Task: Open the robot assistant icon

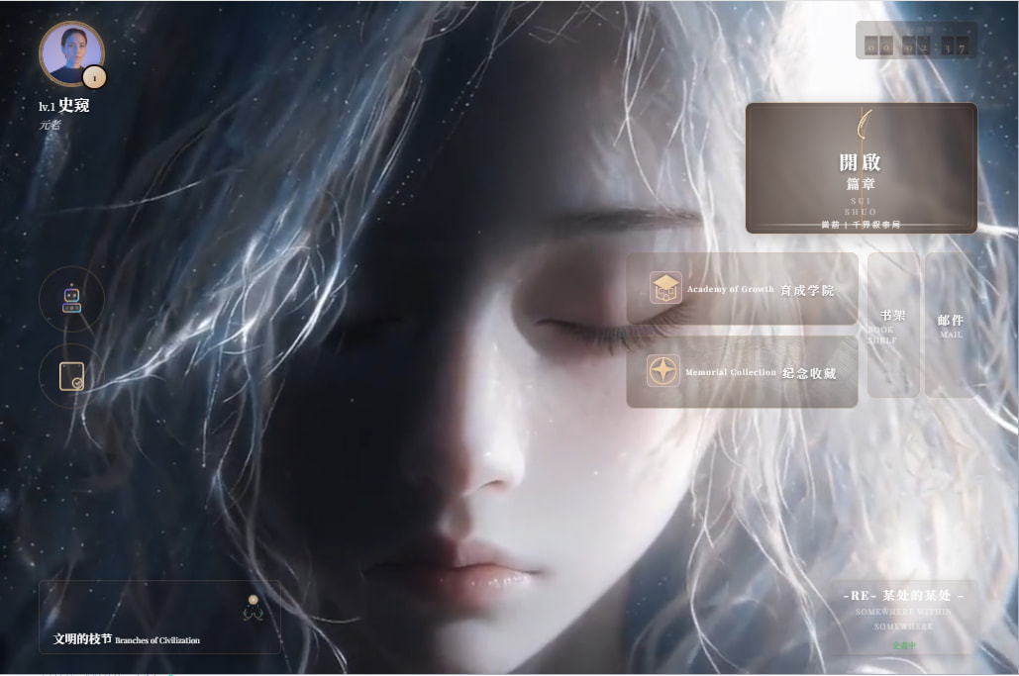Action: pos(71,299)
